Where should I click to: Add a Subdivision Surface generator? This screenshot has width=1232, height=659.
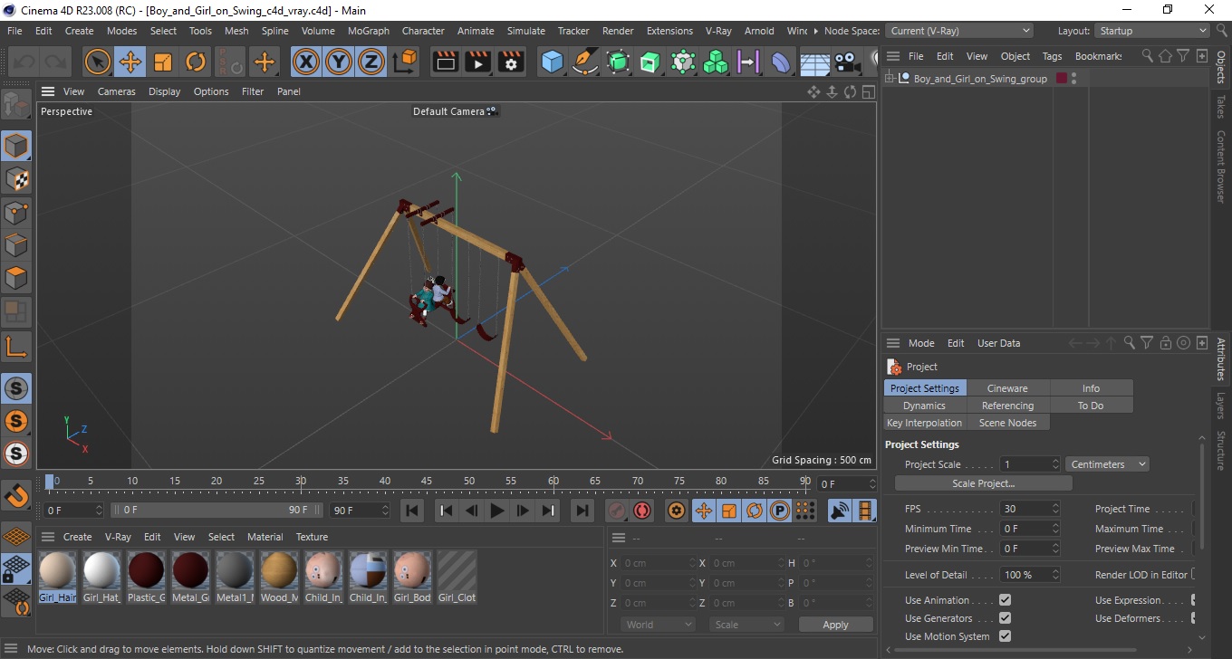click(x=618, y=62)
